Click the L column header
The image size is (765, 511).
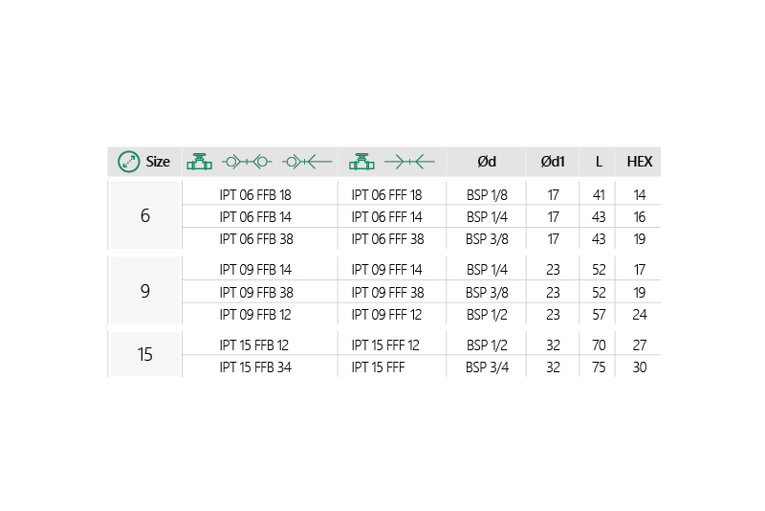(x=599, y=162)
